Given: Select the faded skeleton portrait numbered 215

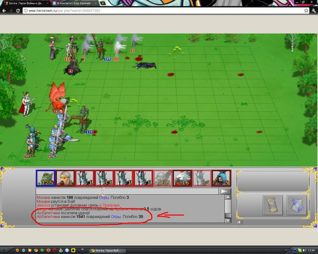Looking at the screenshot, I should point(163,178).
